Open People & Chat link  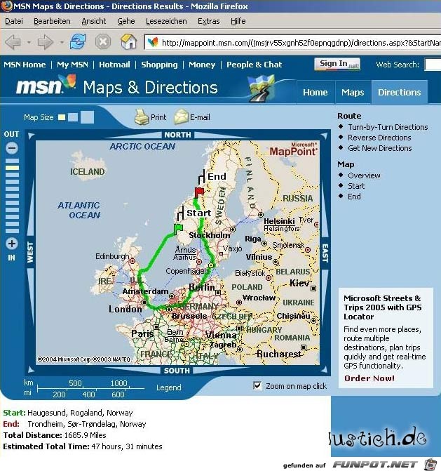pyautogui.click(x=254, y=65)
